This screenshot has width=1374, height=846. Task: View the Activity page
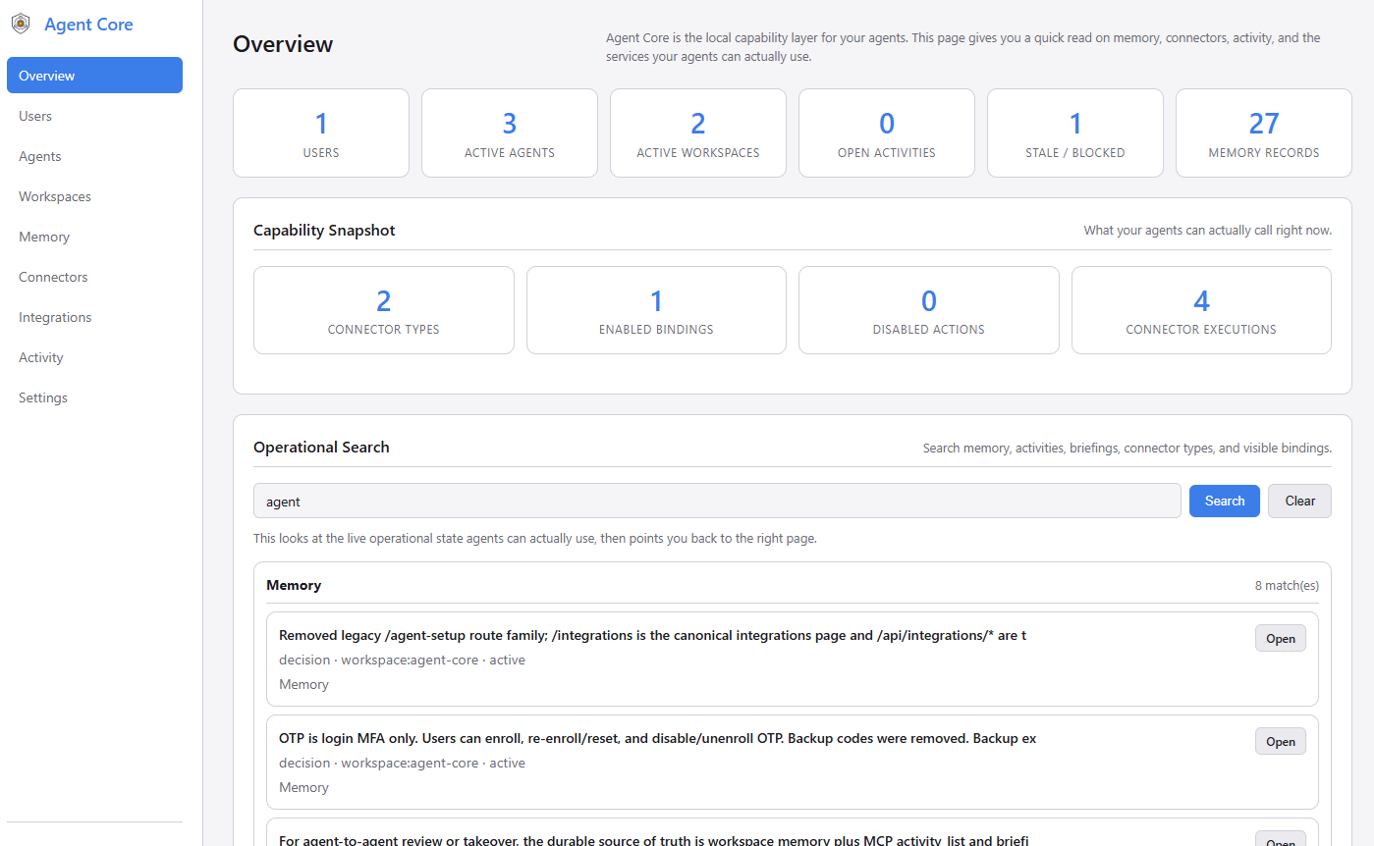tap(94, 357)
